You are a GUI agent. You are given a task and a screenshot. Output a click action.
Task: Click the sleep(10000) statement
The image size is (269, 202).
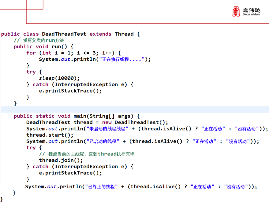pos(59,78)
